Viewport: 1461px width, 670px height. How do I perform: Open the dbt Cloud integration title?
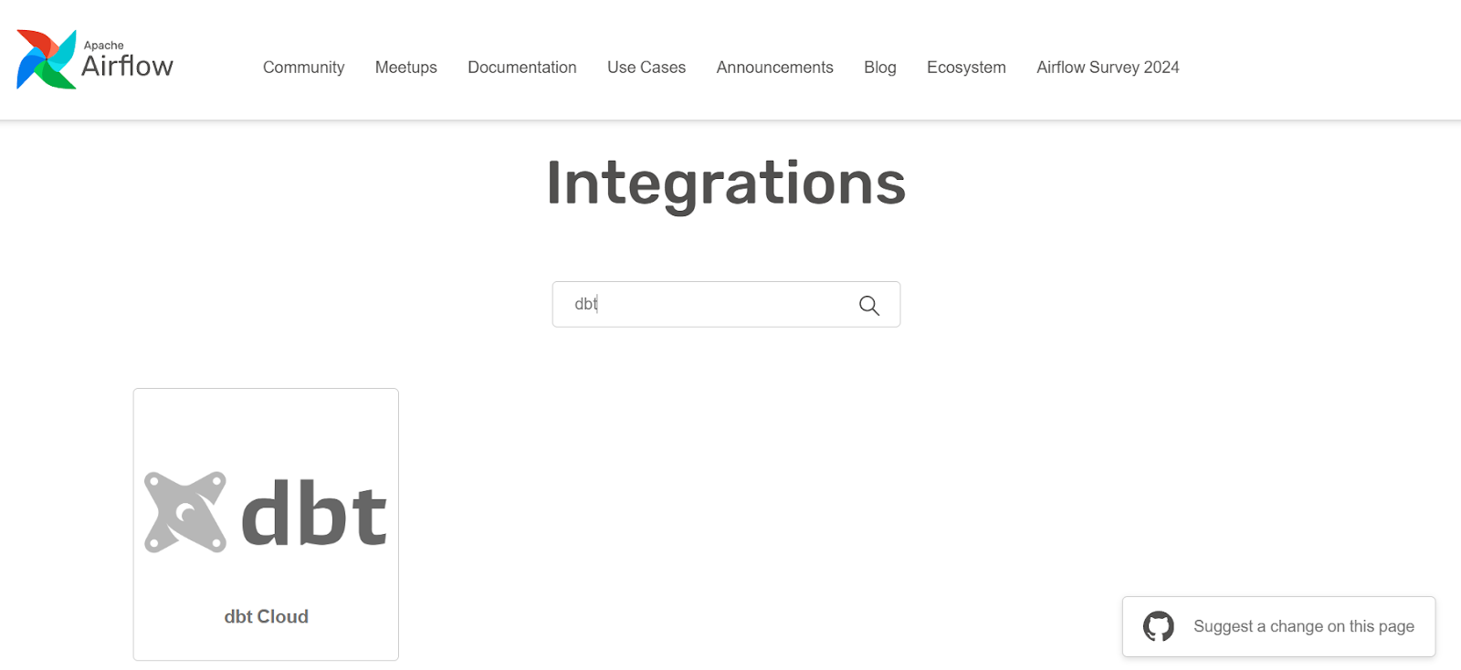click(x=267, y=617)
